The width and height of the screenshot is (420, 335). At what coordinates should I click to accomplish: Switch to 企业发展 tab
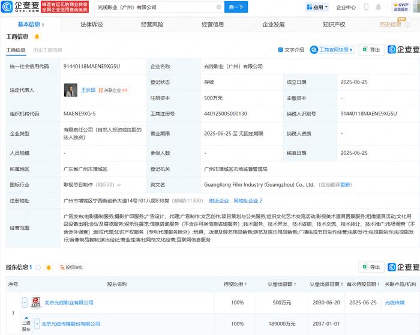pyautogui.click(x=274, y=25)
